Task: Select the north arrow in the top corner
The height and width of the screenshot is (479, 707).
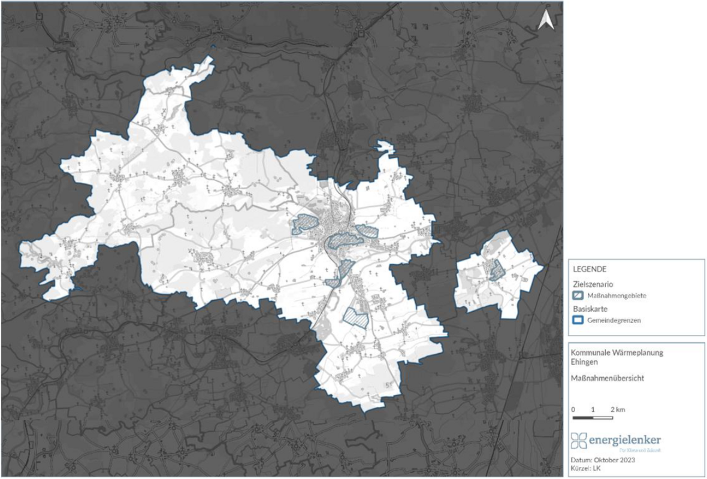Action: click(546, 18)
